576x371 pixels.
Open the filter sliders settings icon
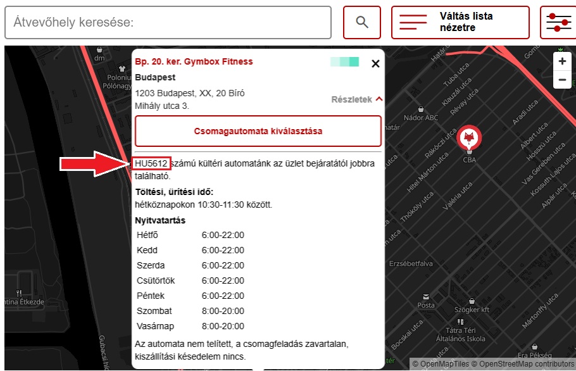tap(558, 23)
